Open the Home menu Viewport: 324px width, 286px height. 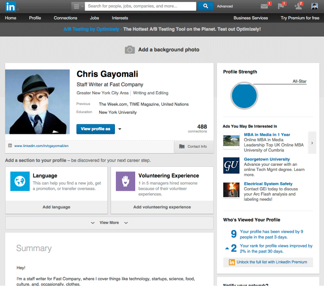point(11,18)
